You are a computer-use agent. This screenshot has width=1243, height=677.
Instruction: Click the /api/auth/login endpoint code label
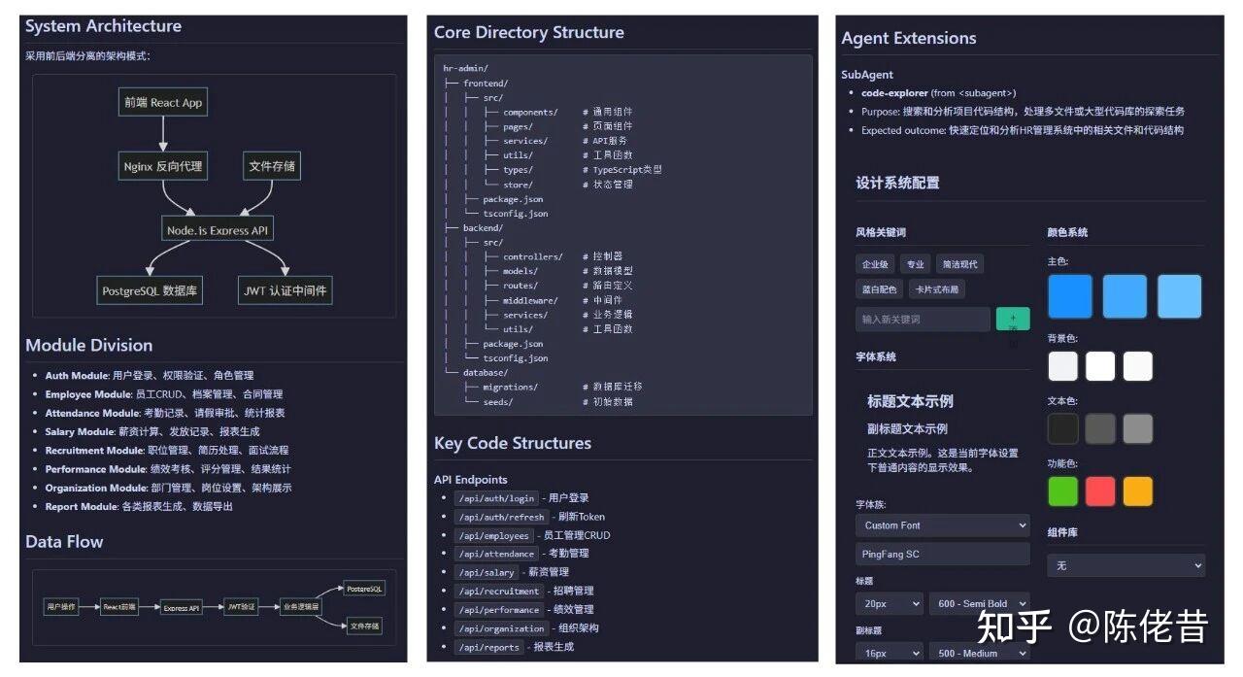click(x=495, y=498)
